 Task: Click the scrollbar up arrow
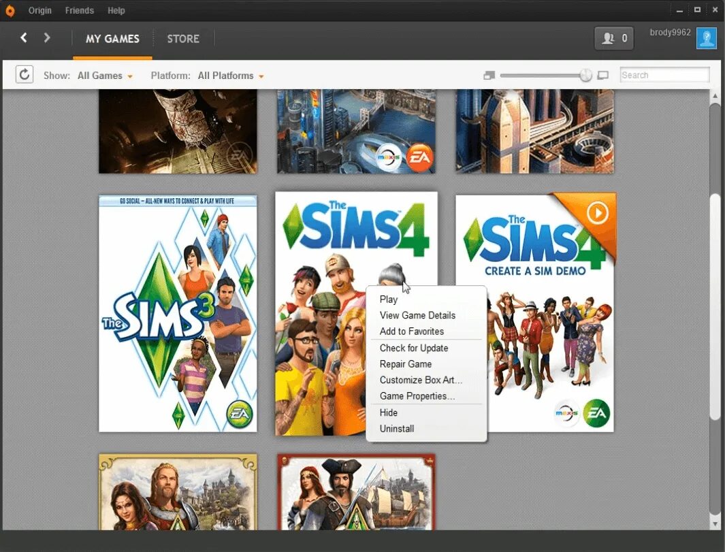pyautogui.click(x=715, y=96)
